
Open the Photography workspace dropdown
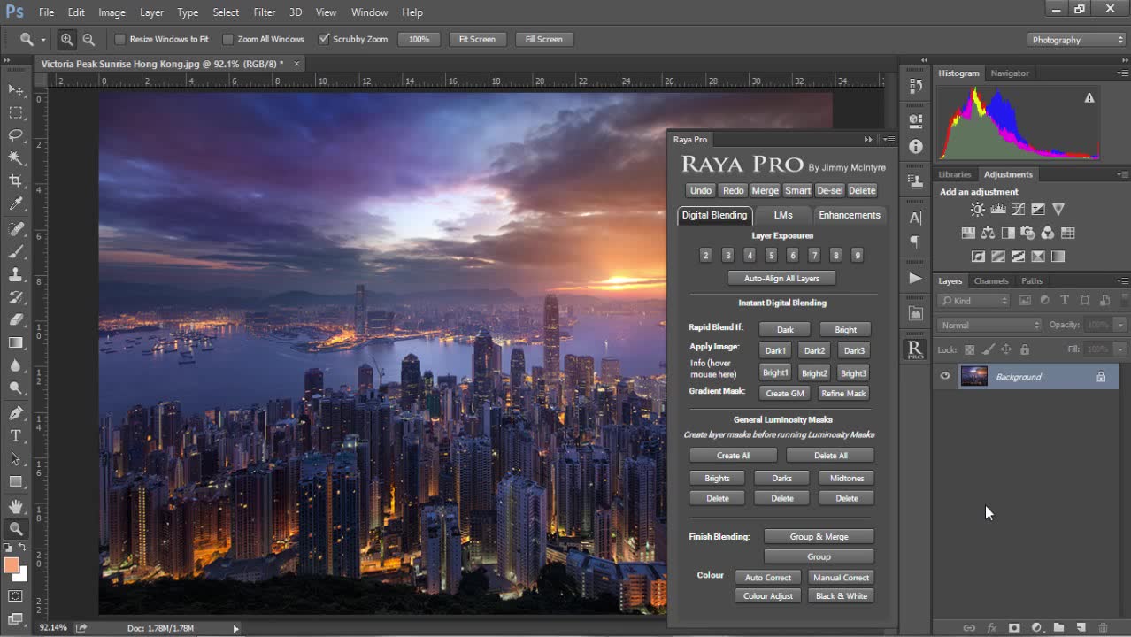point(1076,40)
